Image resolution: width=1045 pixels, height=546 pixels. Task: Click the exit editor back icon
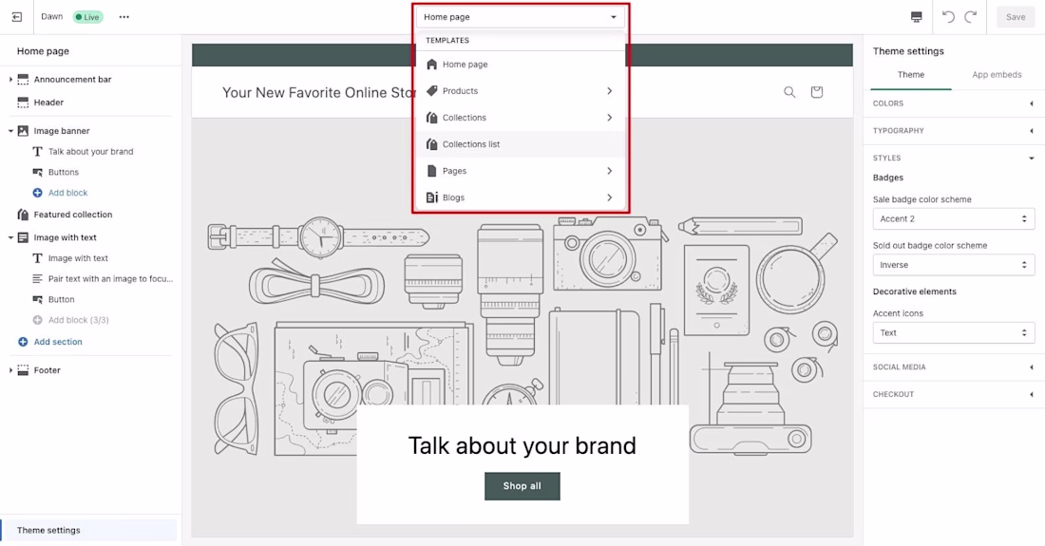pyautogui.click(x=17, y=17)
